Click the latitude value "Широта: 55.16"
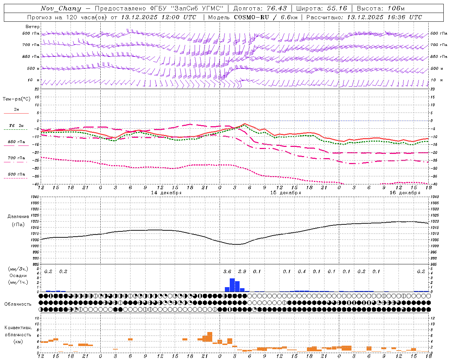 (322, 8)
